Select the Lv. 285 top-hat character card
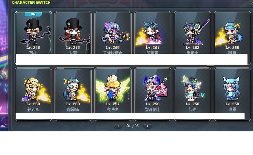This screenshot has height=155, width=253. pyautogui.click(x=33, y=33)
